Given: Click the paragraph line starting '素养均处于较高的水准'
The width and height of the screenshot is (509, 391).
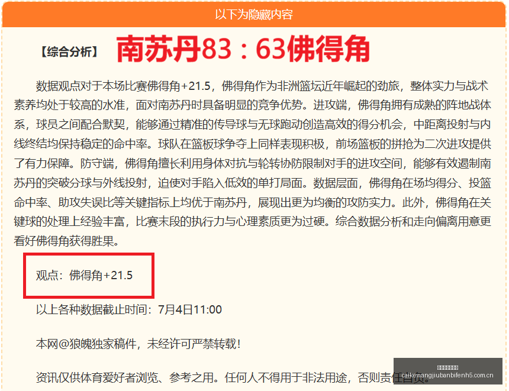Looking at the screenshot, I should (252, 105).
